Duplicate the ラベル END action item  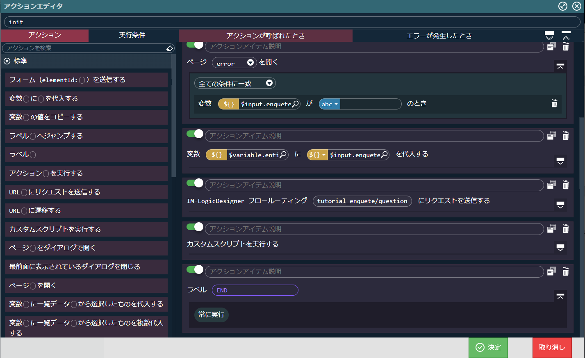click(x=552, y=271)
